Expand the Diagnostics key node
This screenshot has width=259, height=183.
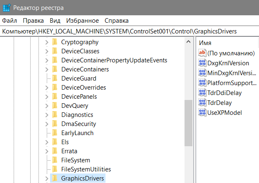click(46, 115)
